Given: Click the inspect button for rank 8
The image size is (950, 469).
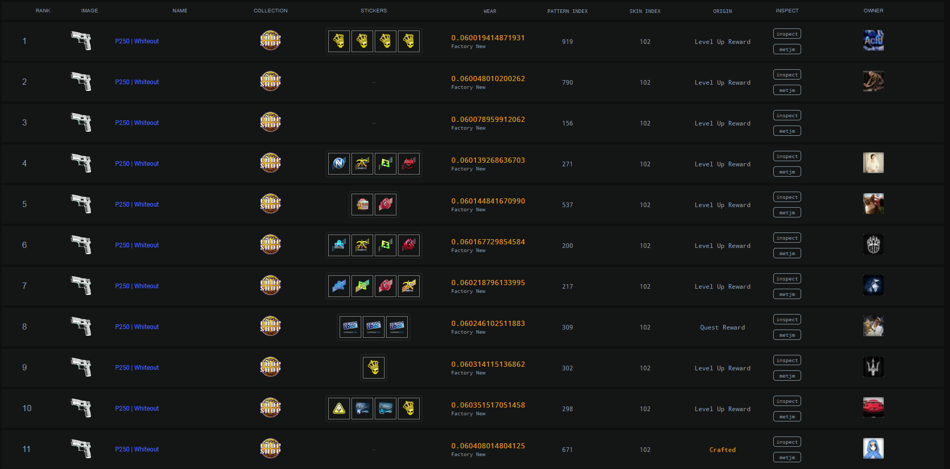Looking at the screenshot, I should point(787,320).
